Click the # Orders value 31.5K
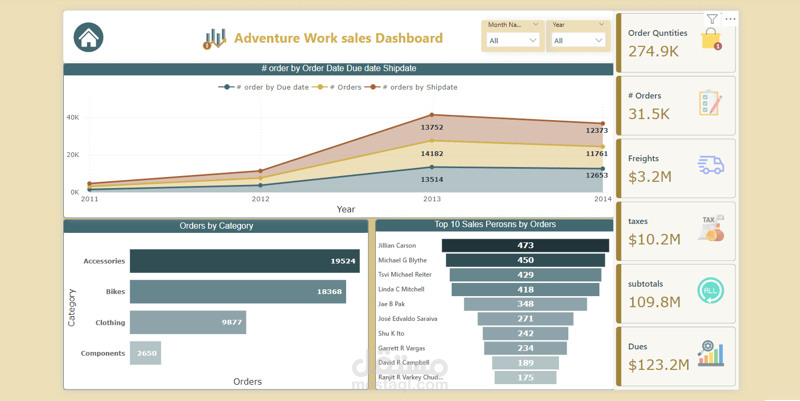The image size is (800, 401). [x=649, y=114]
